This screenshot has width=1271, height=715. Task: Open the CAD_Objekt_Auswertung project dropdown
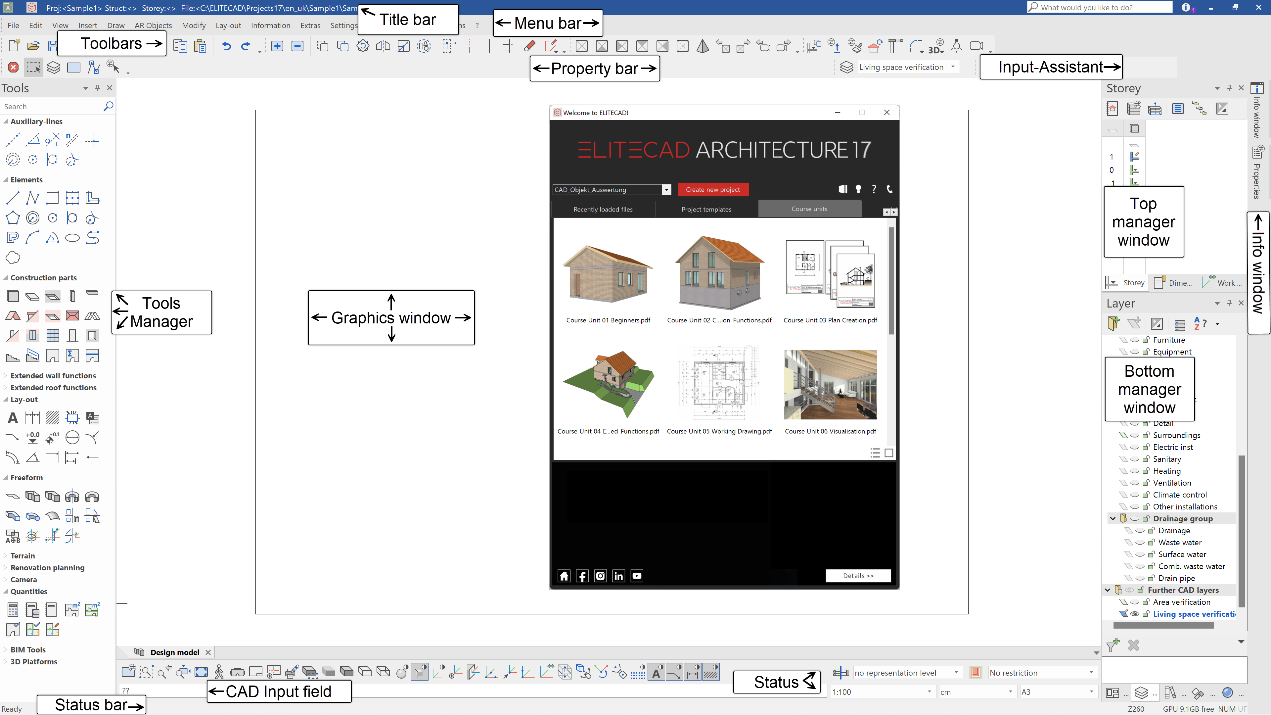pyautogui.click(x=666, y=190)
